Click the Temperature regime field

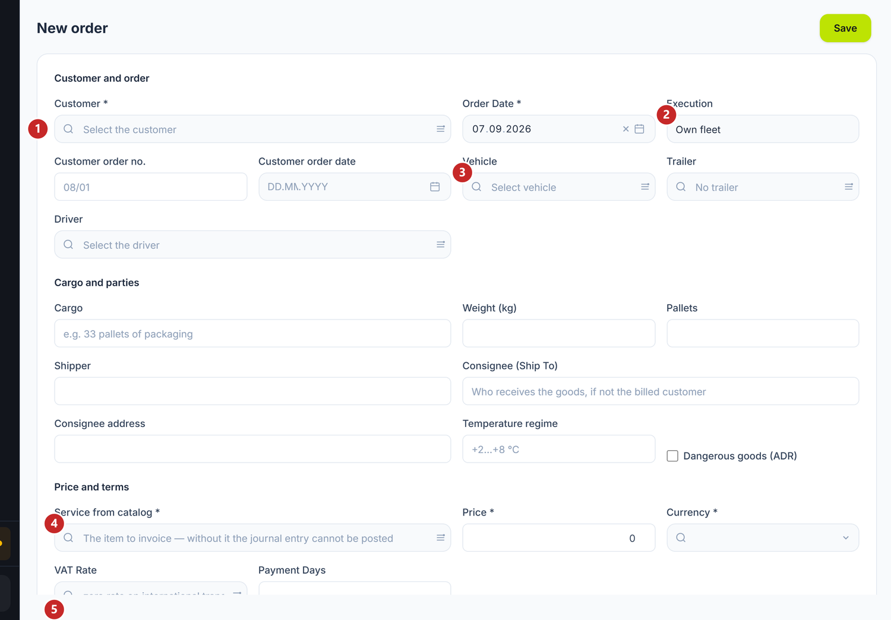pos(559,448)
